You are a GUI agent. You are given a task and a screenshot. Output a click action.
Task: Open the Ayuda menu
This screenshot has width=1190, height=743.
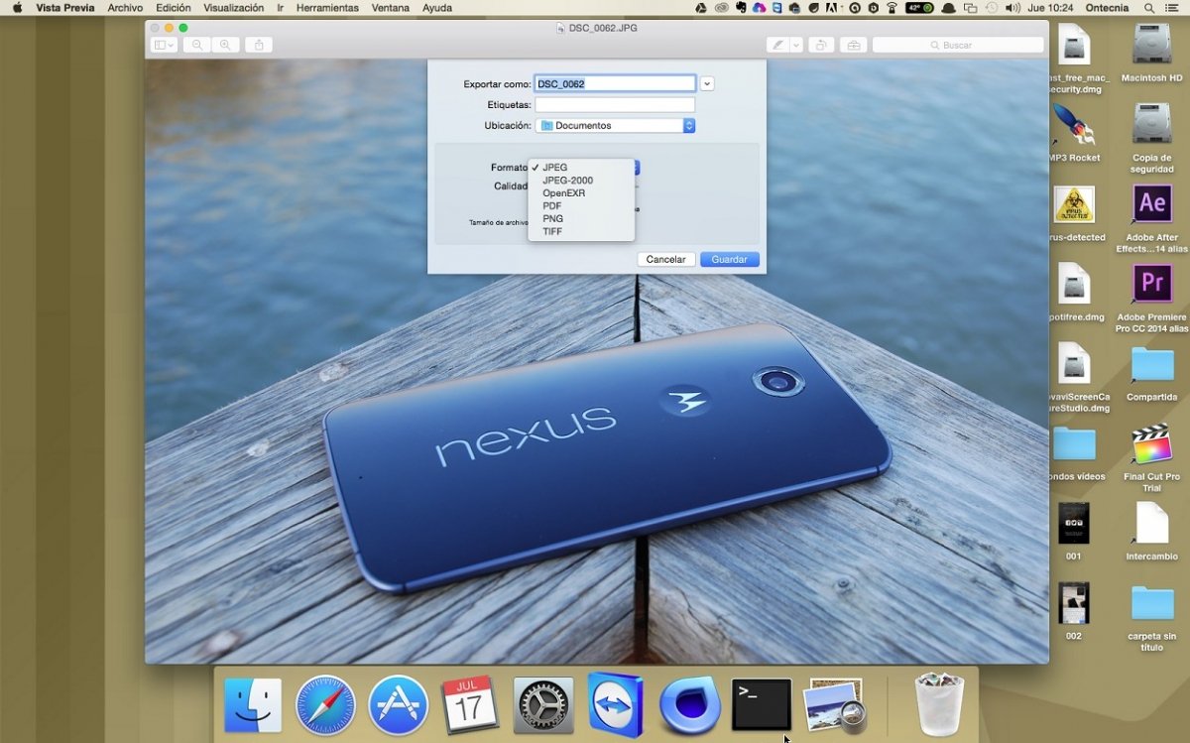tap(437, 8)
